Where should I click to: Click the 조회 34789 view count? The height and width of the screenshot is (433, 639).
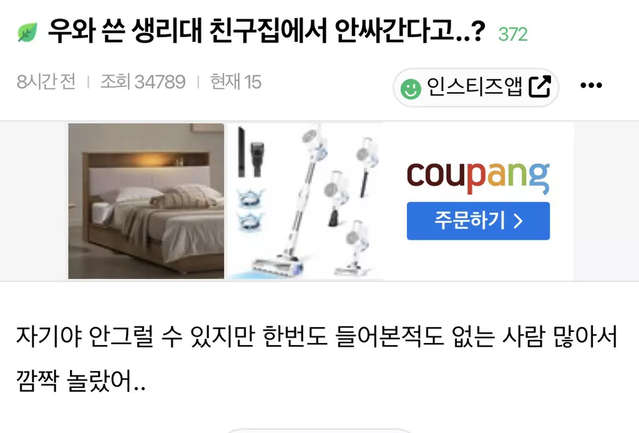tap(143, 82)
